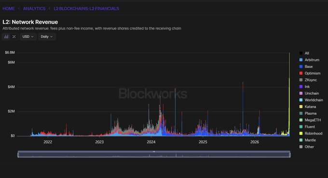Click right handle of time range slider
Viewport: 328px width, 178px height.
point(290,155)
